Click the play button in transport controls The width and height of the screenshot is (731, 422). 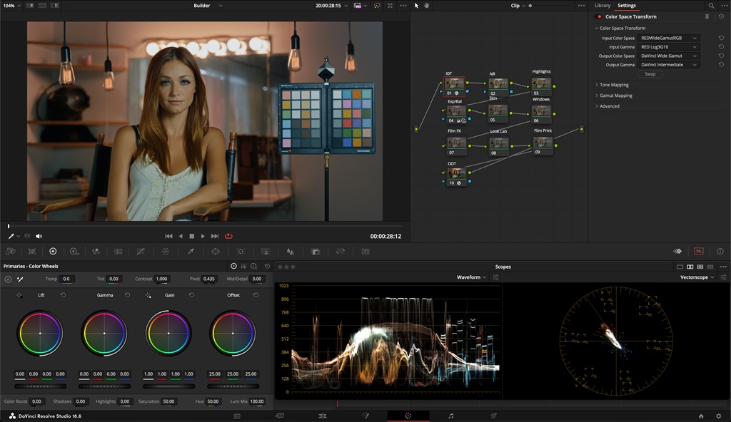(203, 236)
